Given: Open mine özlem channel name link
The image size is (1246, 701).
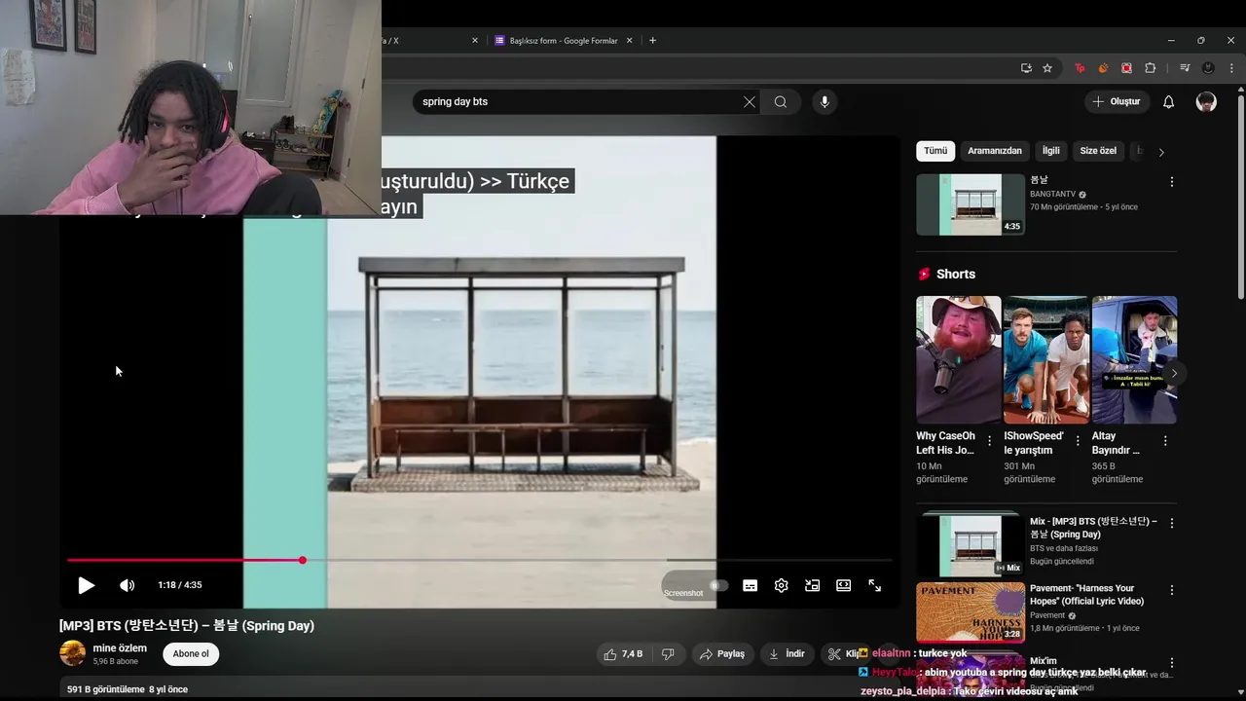Looking at the screenshot, I should [x=120, y=648].
